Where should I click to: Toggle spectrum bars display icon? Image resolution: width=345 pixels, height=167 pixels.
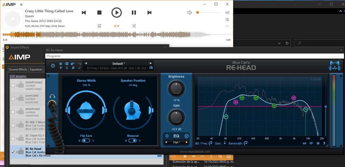click(305, 143)
